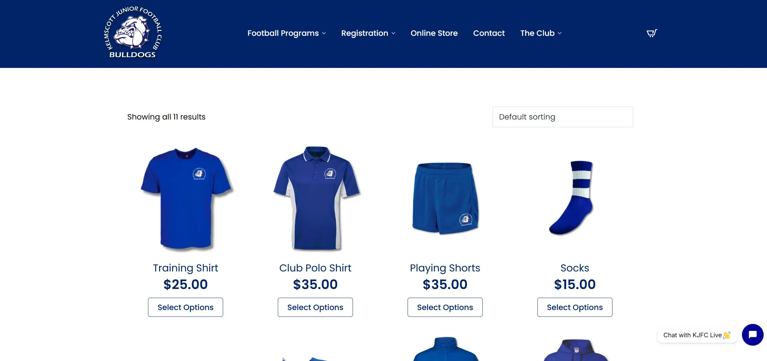Select Options for Training Shirt
Image resolution: width=767 pixels, height=361 pixels.
tap(185, 307)
